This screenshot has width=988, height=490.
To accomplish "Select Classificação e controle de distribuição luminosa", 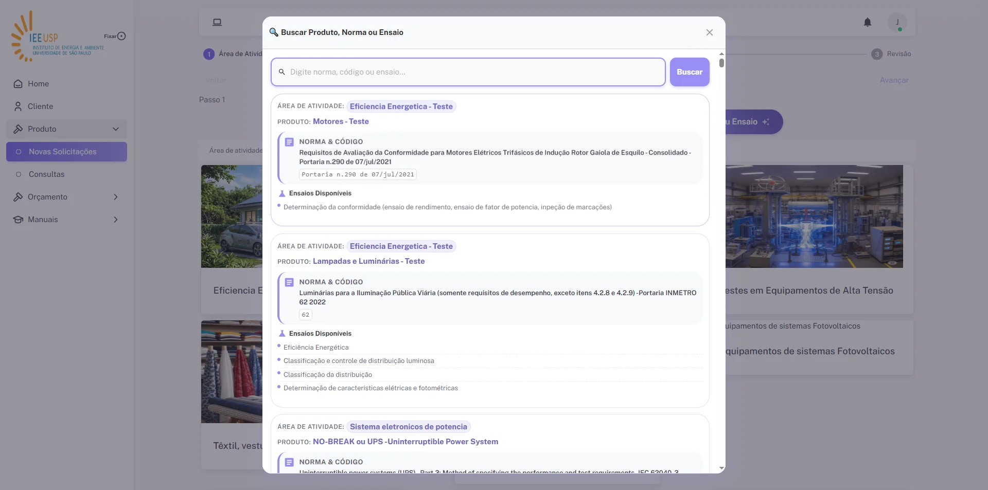I will pyautogui.click(x=359, y=361).
